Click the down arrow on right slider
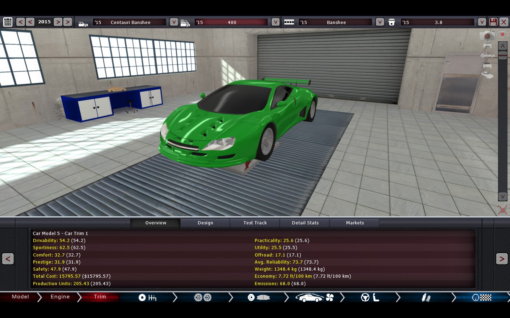Screen dimensions: 510x318 coord(503,196)
